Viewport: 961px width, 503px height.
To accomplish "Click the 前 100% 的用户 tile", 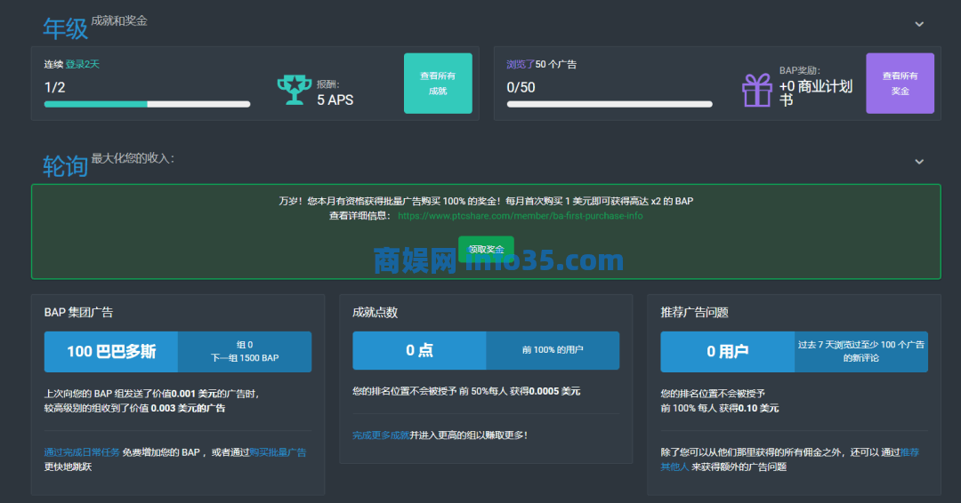I will 553,351.
